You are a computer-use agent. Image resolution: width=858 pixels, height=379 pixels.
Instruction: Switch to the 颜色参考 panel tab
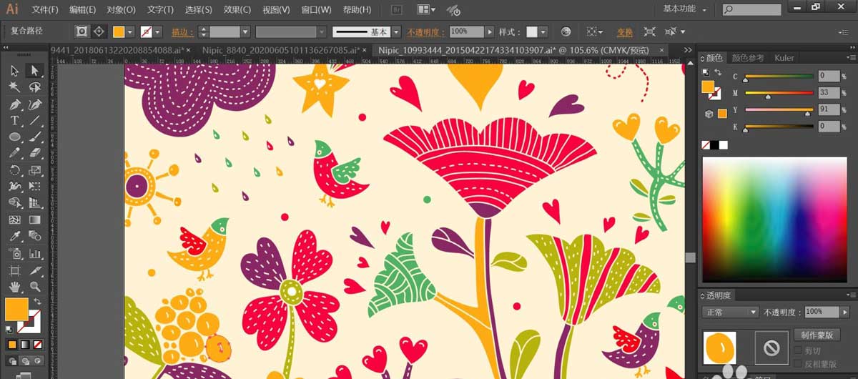(748, 58)
